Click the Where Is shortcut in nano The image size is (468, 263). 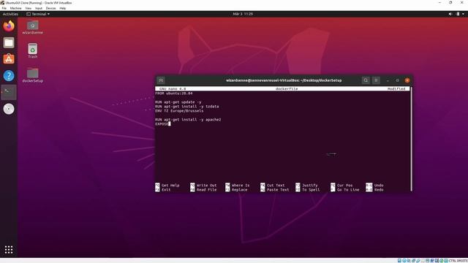point(238,185)
